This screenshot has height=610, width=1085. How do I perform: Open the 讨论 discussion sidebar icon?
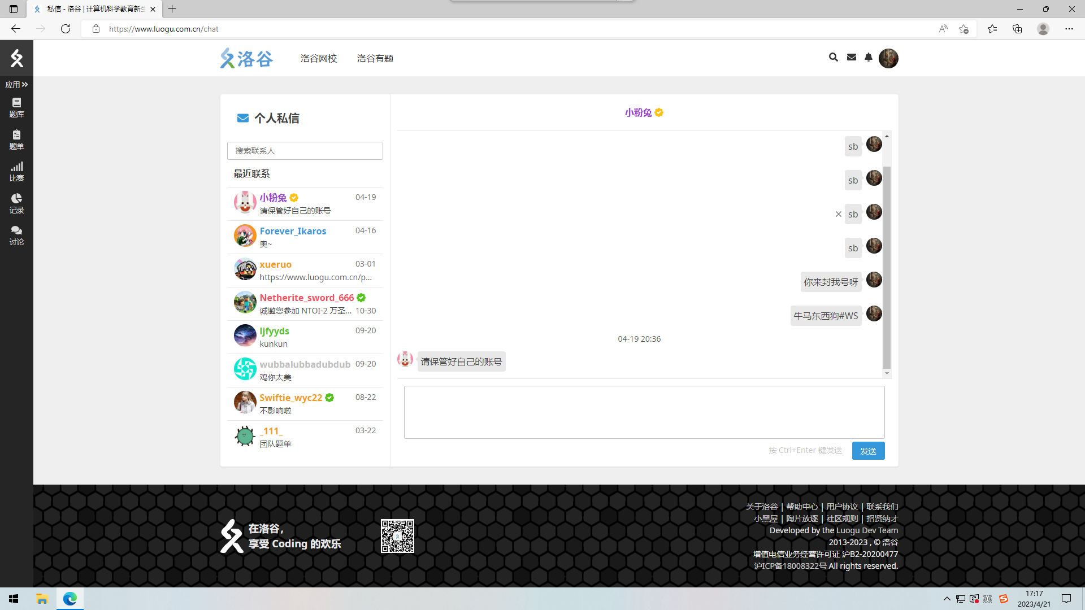pos(16,235)
